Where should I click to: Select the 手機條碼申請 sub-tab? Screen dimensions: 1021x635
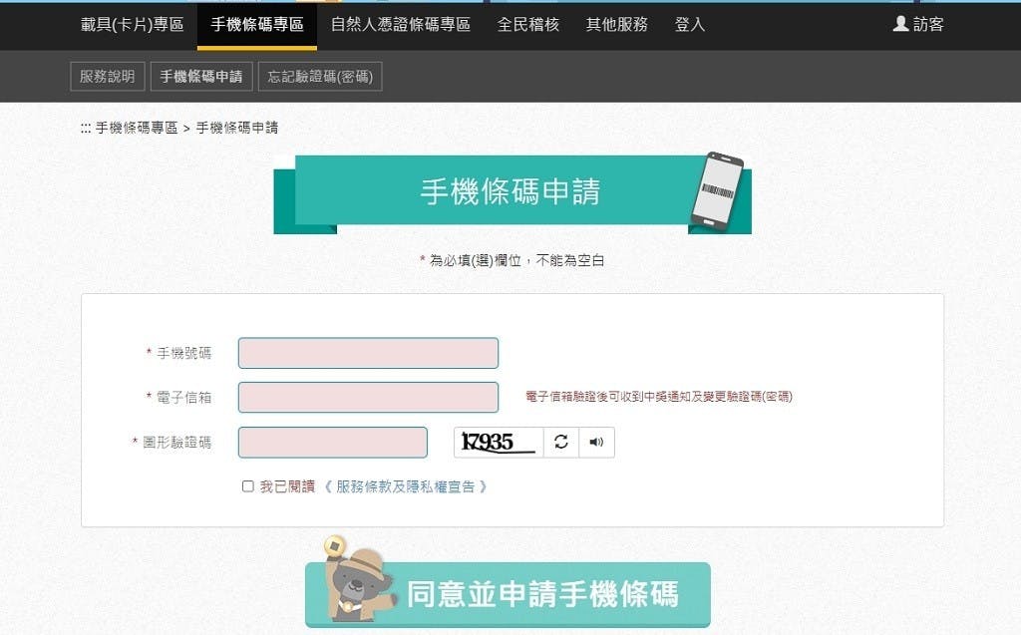tap(201, 76)
